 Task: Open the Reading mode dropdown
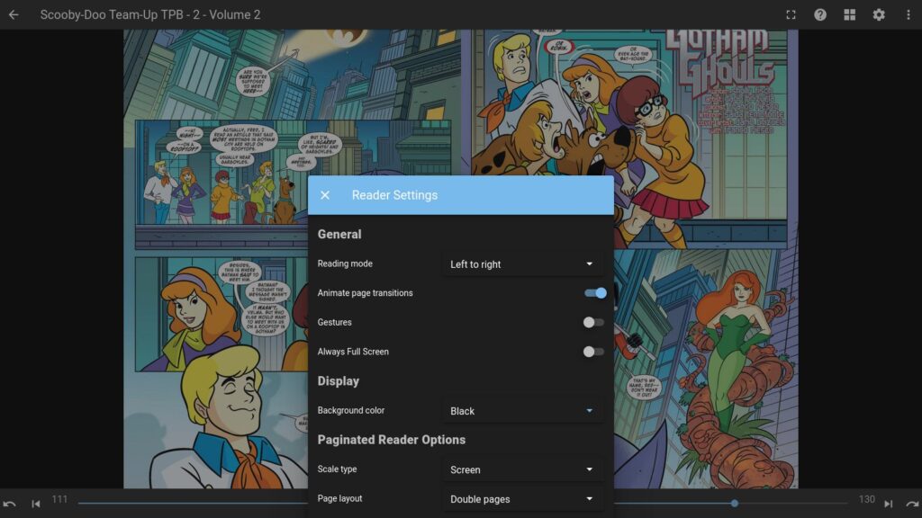(x=522, y=264)
